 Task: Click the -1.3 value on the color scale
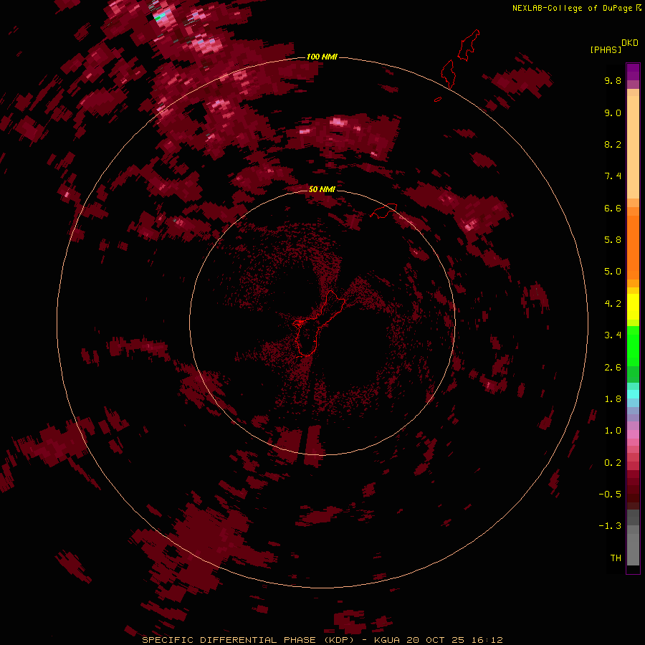(610, 526)
